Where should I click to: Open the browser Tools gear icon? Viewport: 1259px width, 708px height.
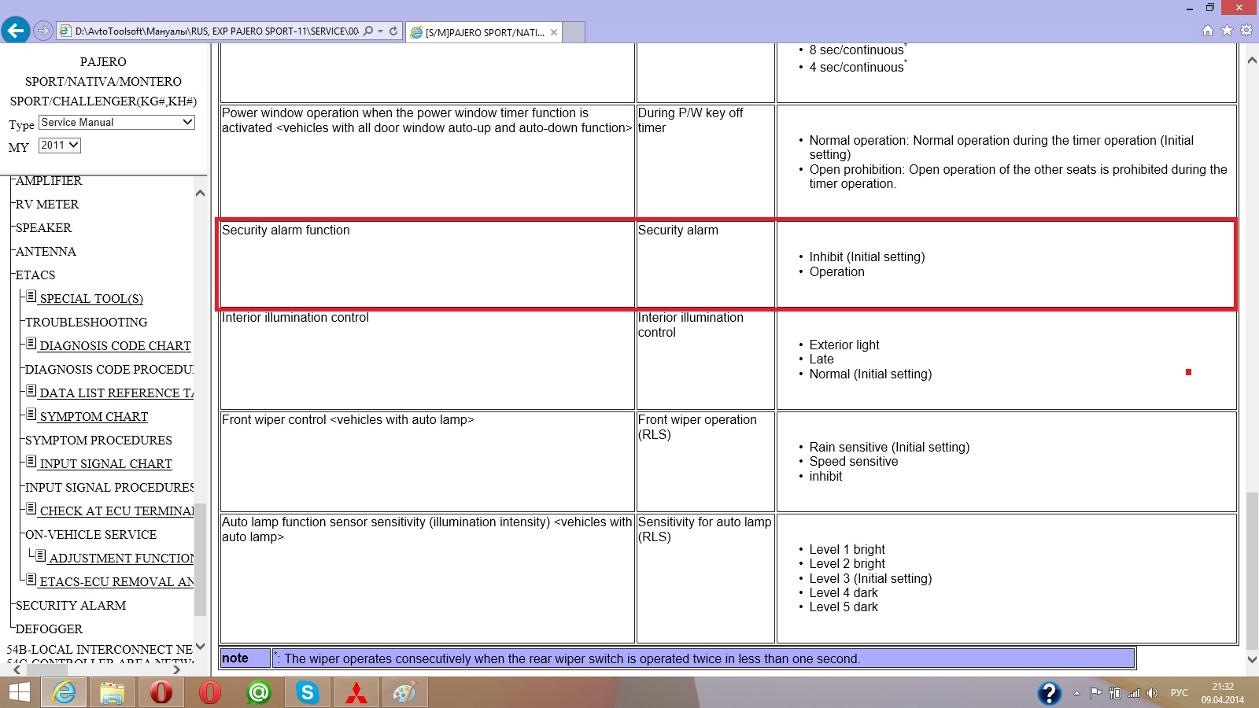(x=1246, y=31)
